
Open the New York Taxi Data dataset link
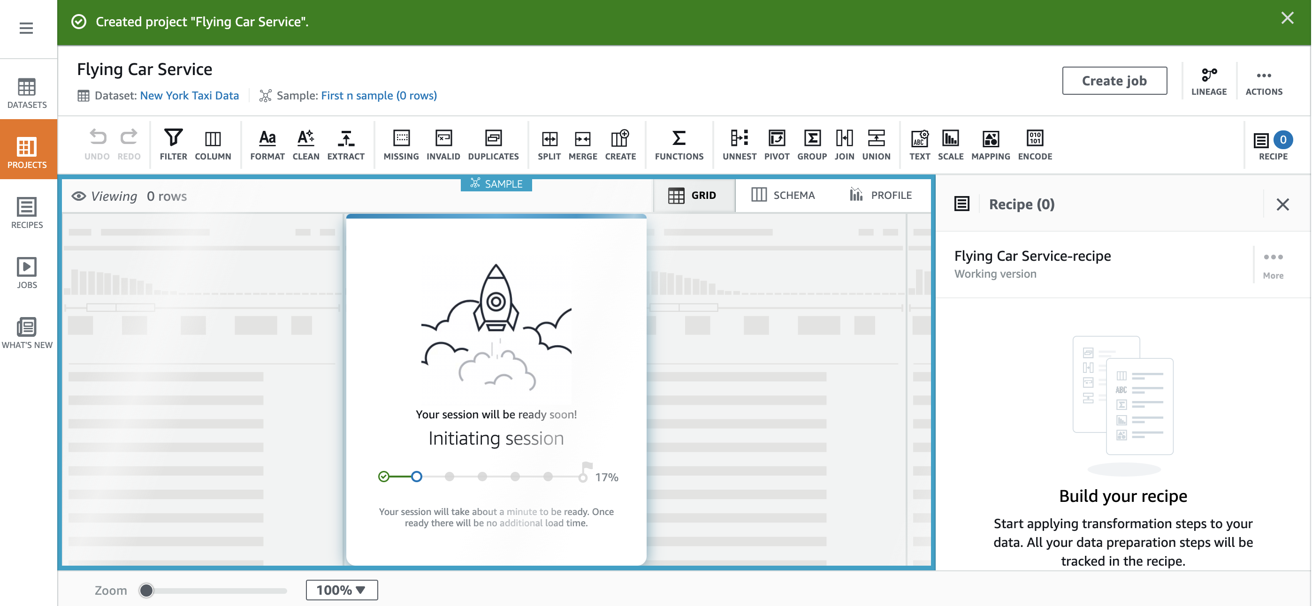coord(189,95)
